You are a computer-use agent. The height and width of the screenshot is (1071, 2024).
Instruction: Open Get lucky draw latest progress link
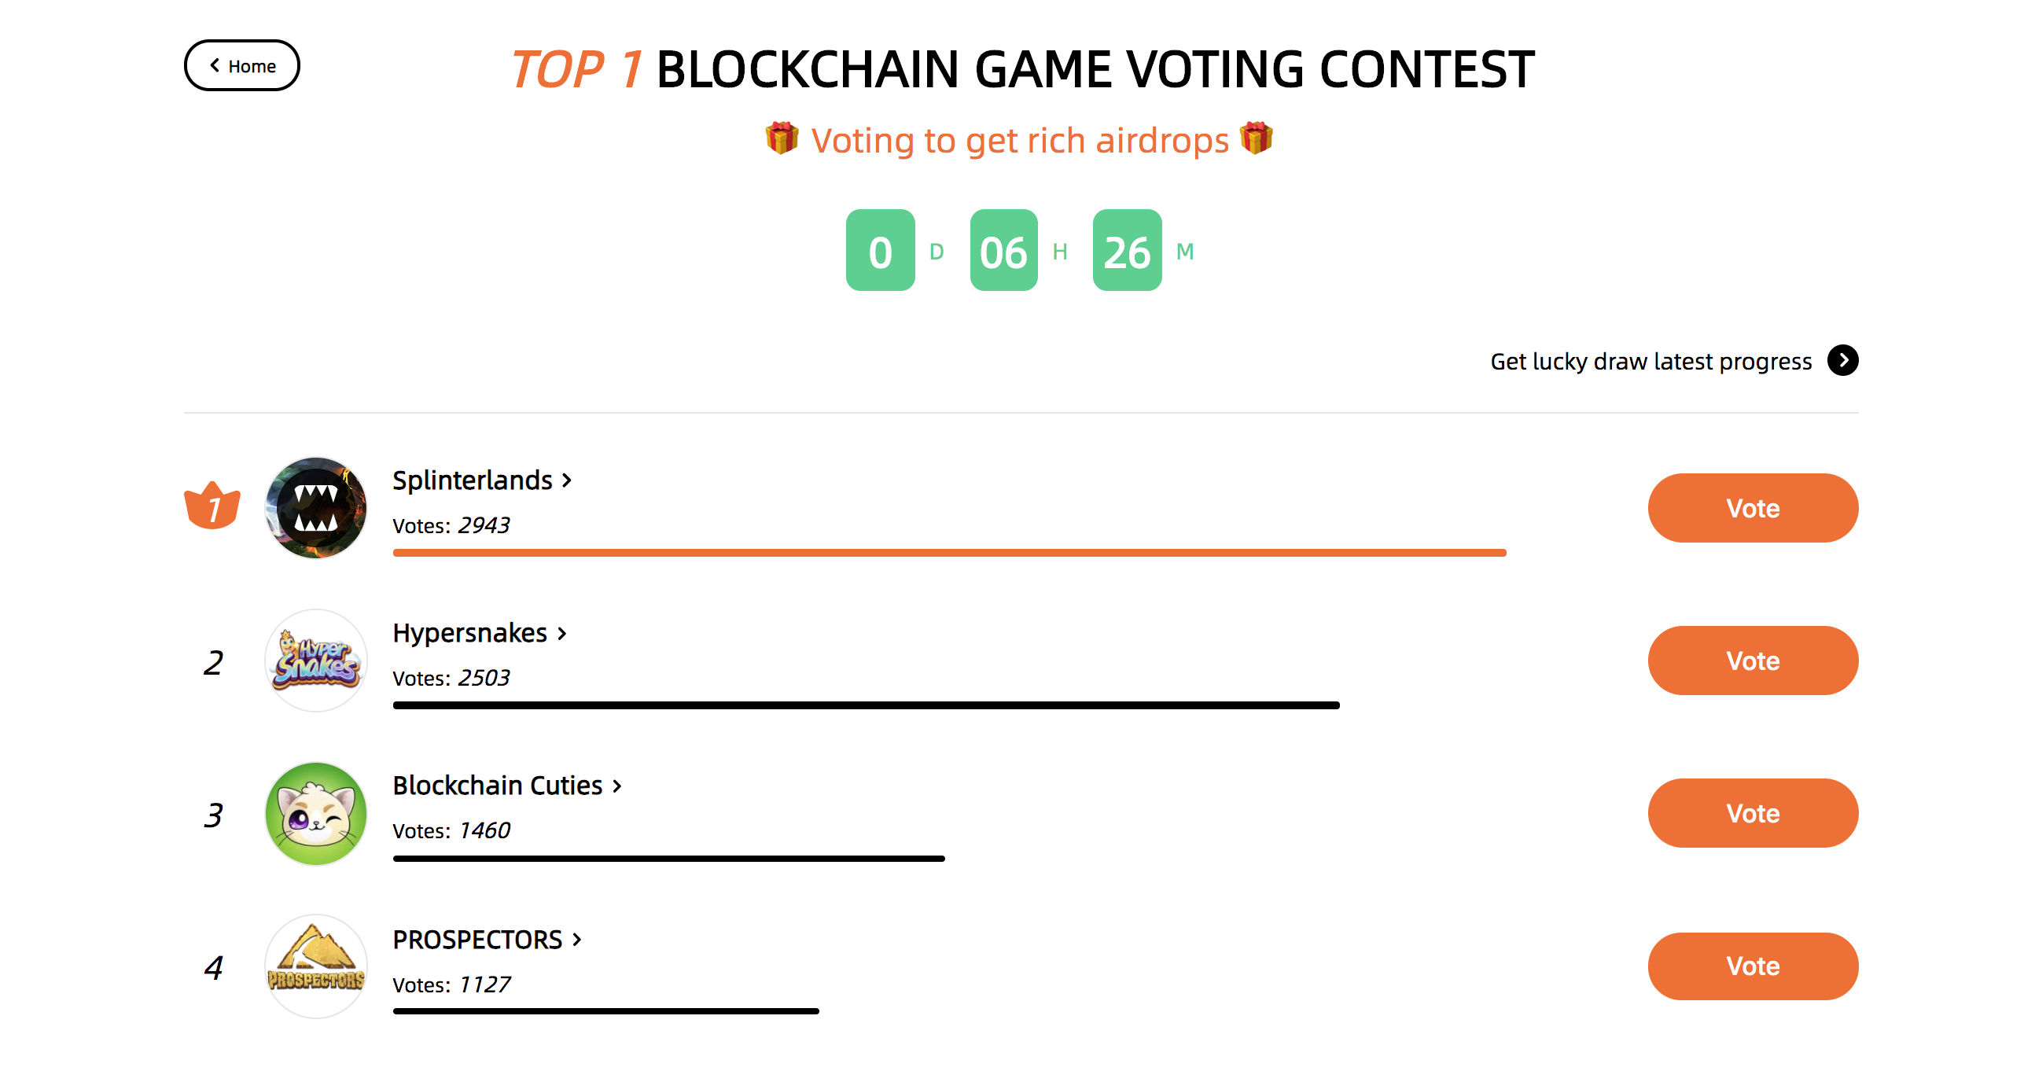(1650, 361)
